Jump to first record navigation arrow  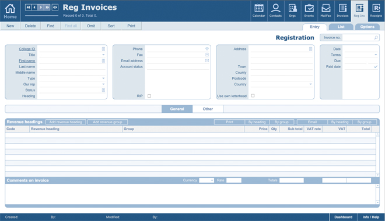[28, 8]
